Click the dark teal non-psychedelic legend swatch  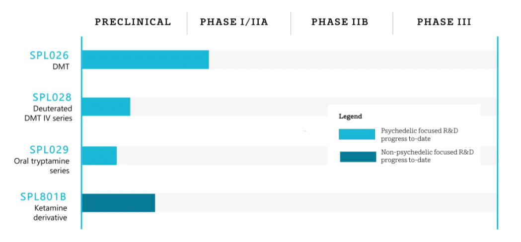tap(358, 156)
